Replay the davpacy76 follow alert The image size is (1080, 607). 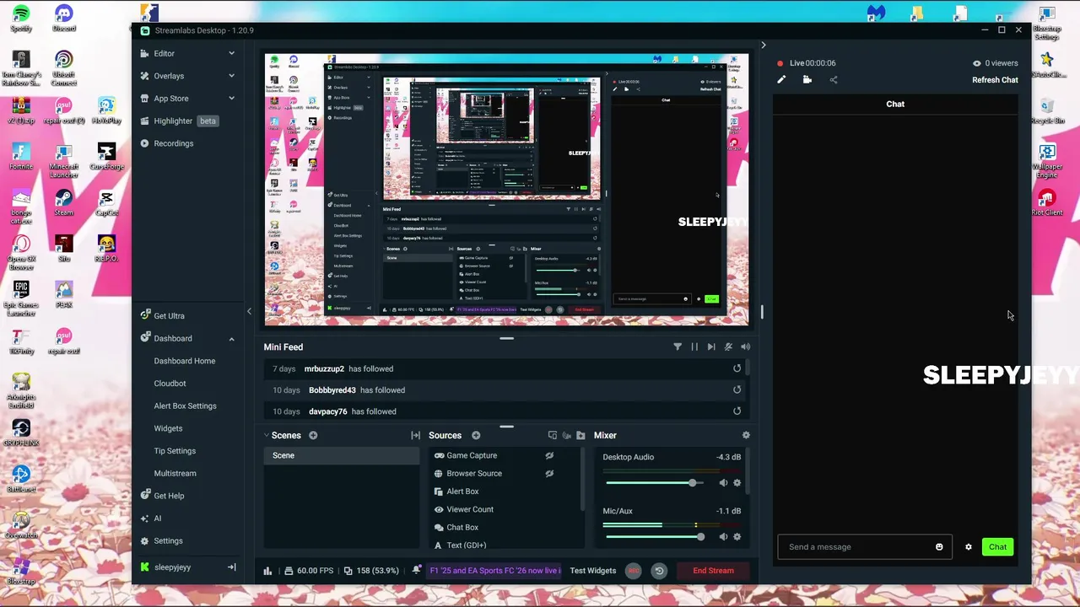[x=737, y=411]
